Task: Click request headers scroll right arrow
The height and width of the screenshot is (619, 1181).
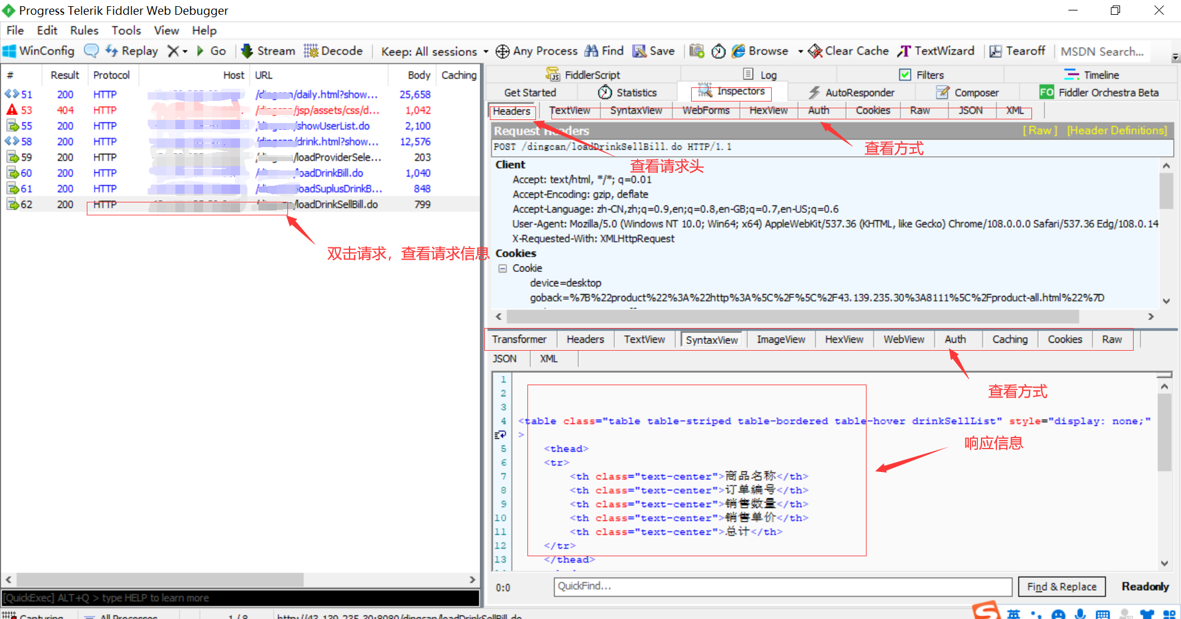Action: 1151,316
